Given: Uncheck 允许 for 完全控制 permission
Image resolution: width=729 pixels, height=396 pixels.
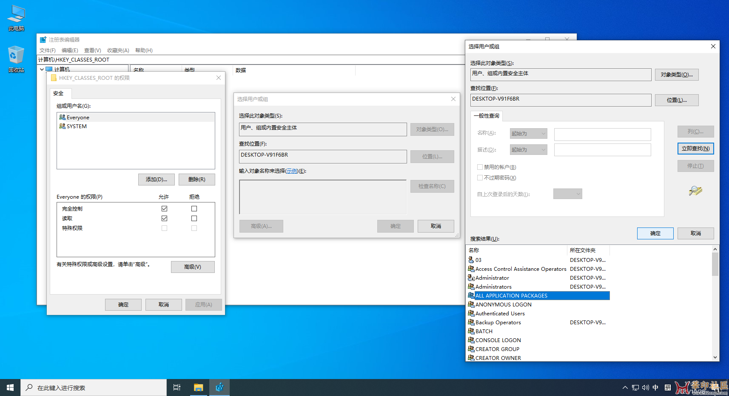Looking at the screenshot, I should point(164,208).
